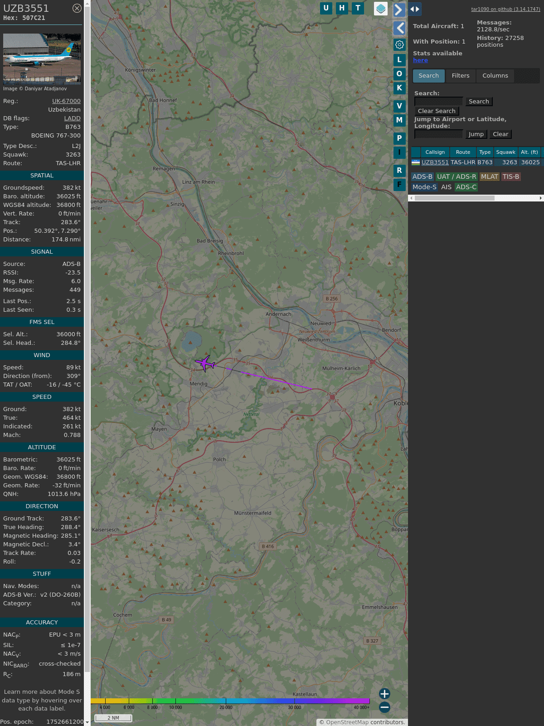This screenshot has height=726, width=544.
Task: Select the purple aircraft icon on the map
Action: point(205,363)
